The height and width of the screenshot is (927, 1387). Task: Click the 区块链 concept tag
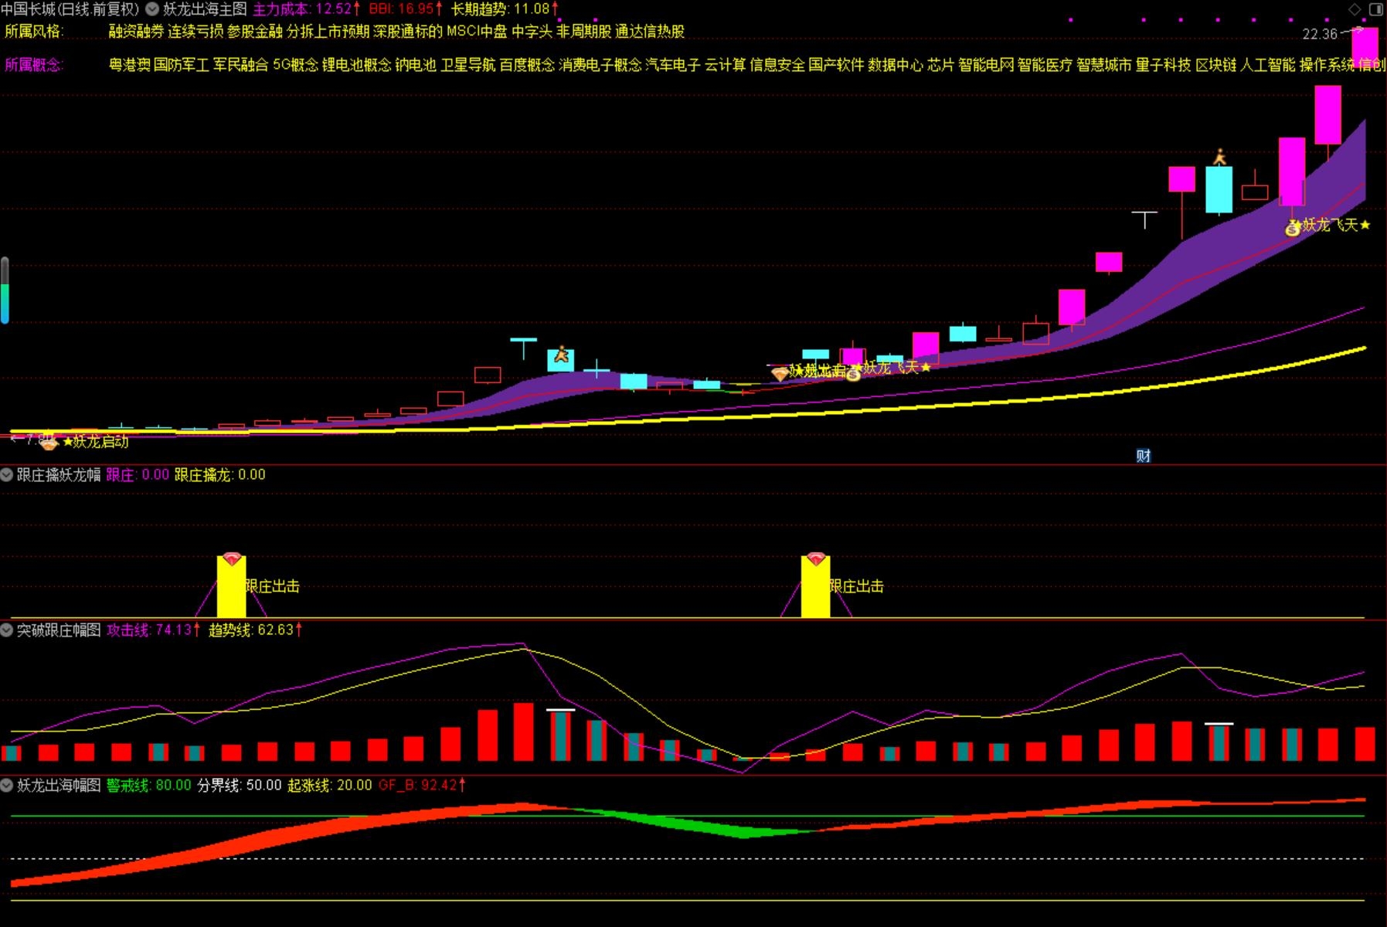tap(1217, 65)
